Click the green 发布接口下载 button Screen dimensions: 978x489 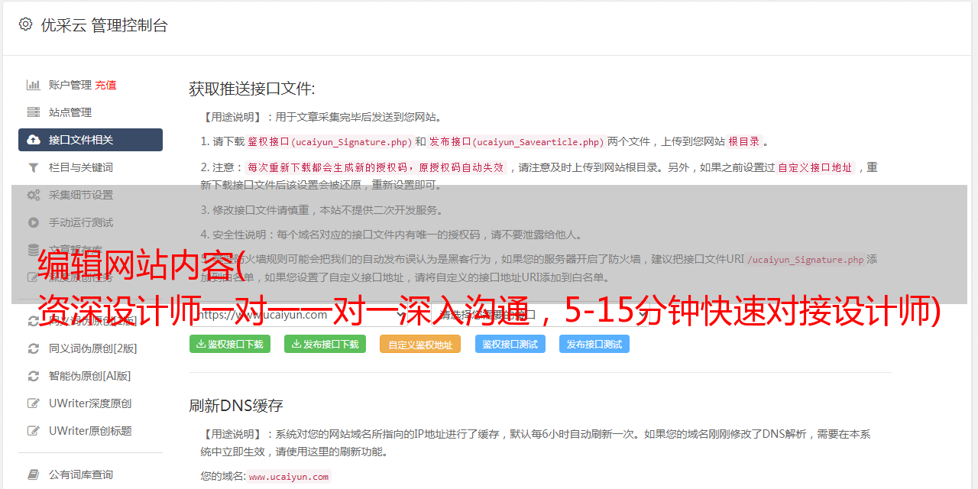point(325,344)
